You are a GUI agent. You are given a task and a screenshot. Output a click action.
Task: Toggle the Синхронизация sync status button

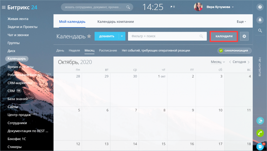234,51
